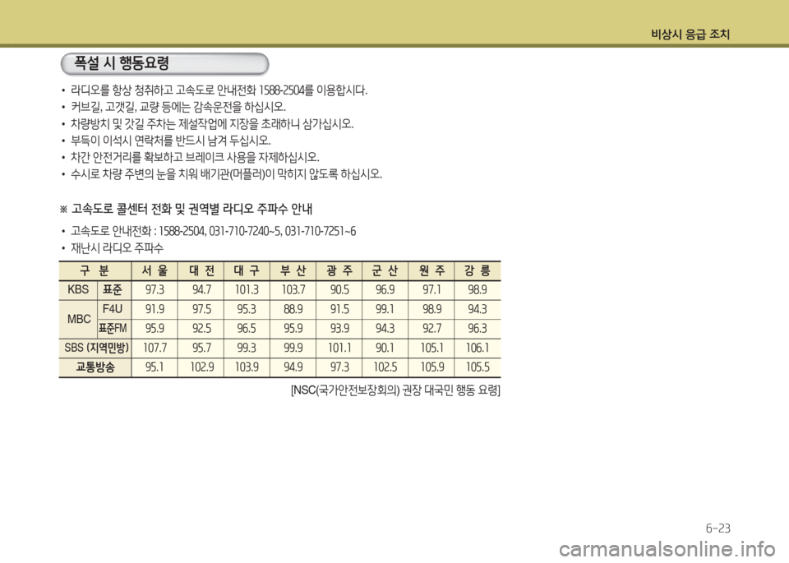This screenshot has width=789, height=563.
Task: Click the KBS row label
Action: [x=78, y=290]
